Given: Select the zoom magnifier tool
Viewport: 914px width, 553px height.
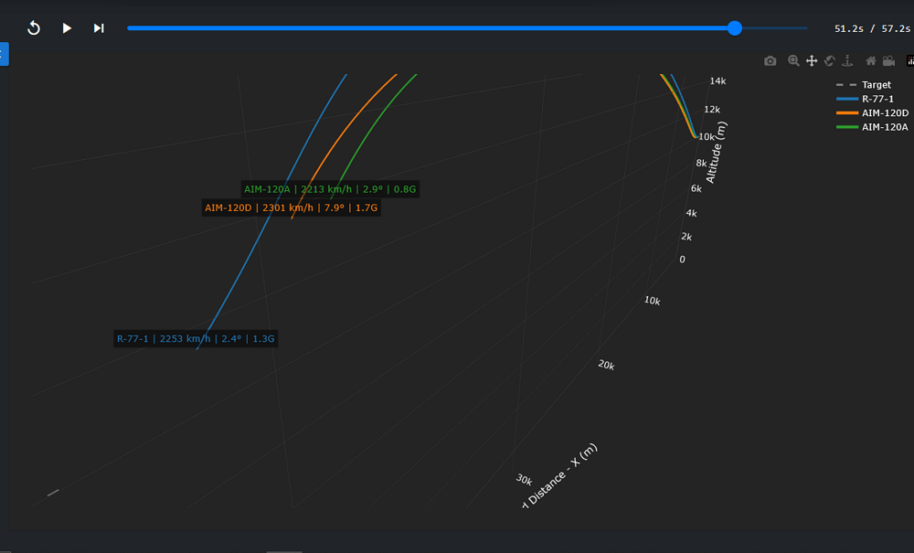Looking at the screenshot, I should (793, 61).
